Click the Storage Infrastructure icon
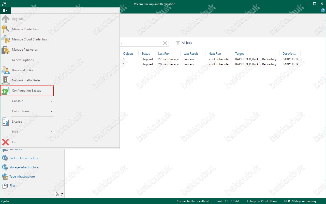Screen dimensions: 326x204 click(5, 167)
